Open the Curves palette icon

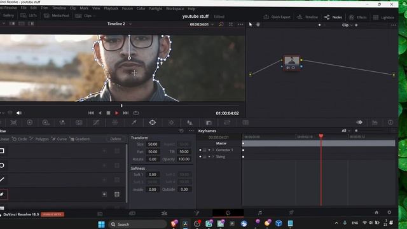tap(96, 123)
